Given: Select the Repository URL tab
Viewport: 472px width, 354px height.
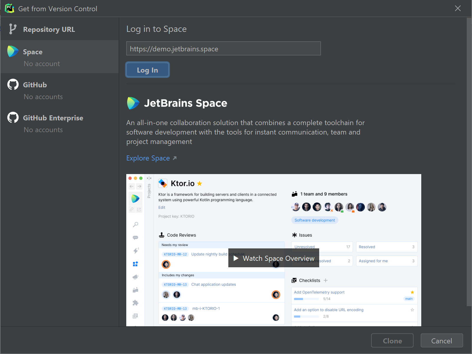Looking at the screenshot, I should 49,29.
